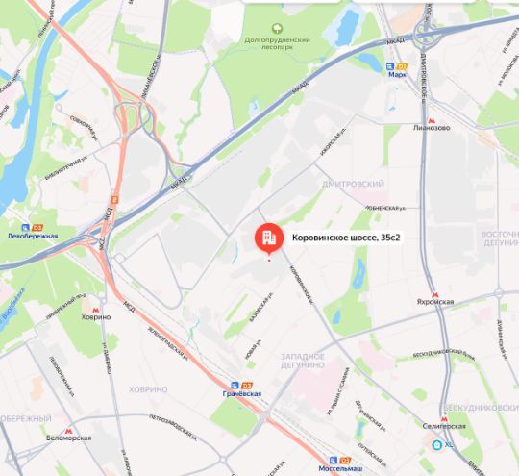Select the Беломорская metro station icon

68,431
